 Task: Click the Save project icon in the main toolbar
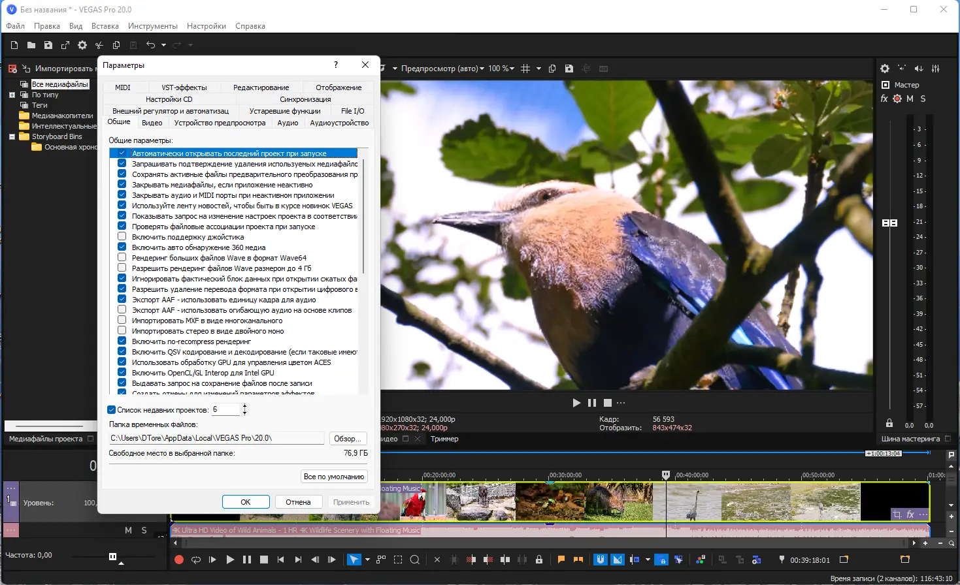click(48, 45)
